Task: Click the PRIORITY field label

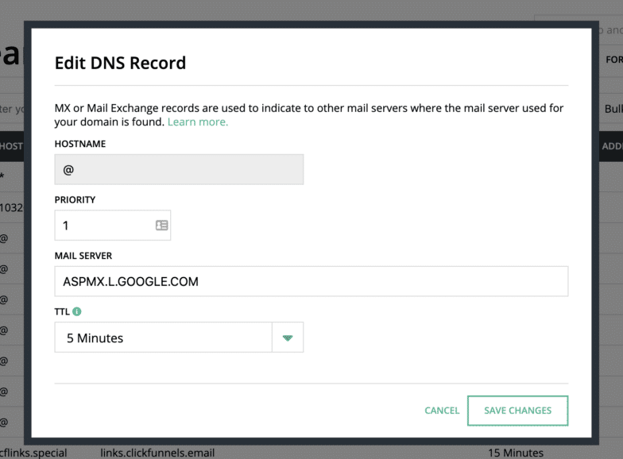Action: (x=75, y=200)
